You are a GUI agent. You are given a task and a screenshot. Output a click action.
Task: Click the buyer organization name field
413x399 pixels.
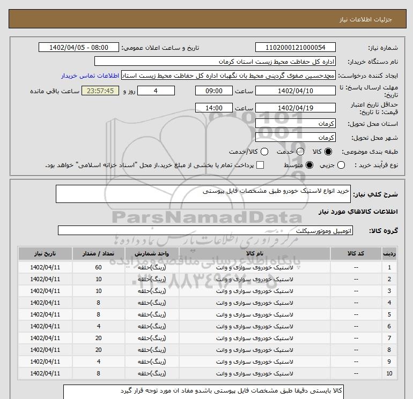pos(215,62)
